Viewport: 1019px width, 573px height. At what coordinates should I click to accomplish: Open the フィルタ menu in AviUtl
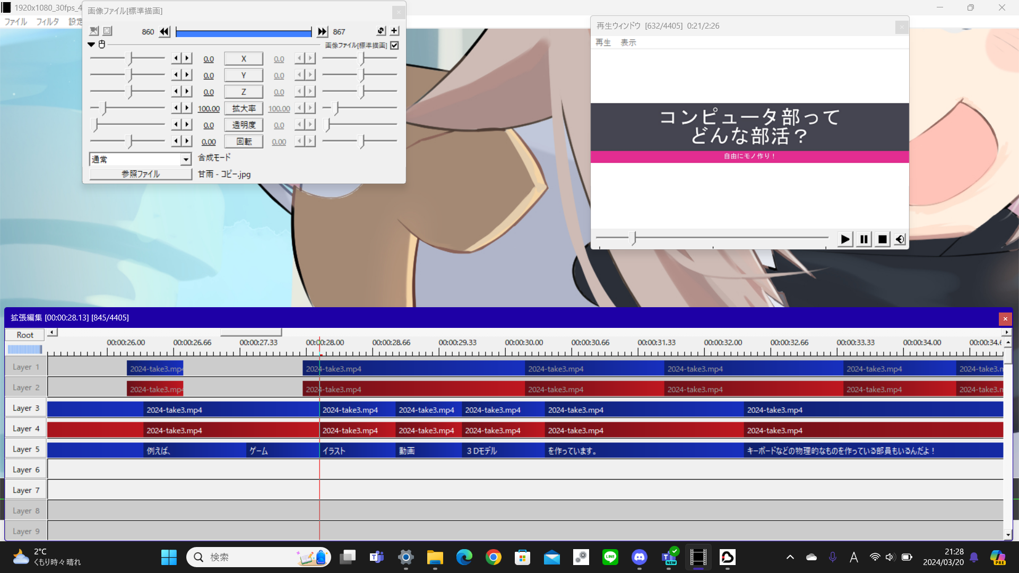click(47, 22)
